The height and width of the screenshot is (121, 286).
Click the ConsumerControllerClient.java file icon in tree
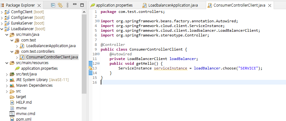tap(22, 57)
